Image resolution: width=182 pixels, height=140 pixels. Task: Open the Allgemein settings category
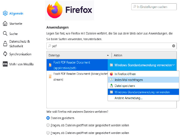(x=13, y=13)
